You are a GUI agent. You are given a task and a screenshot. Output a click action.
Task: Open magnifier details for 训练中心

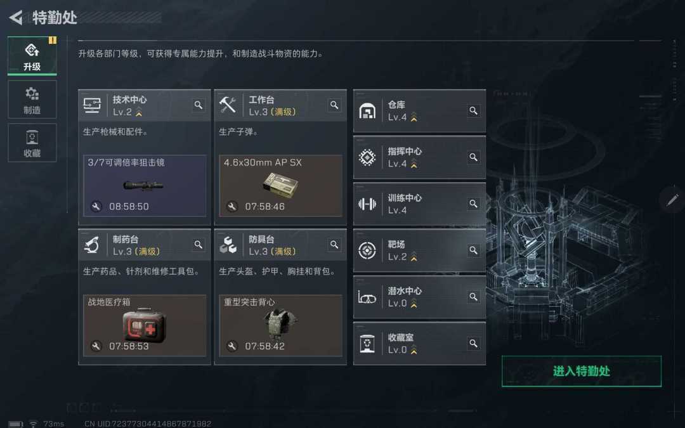click(473, 204)
